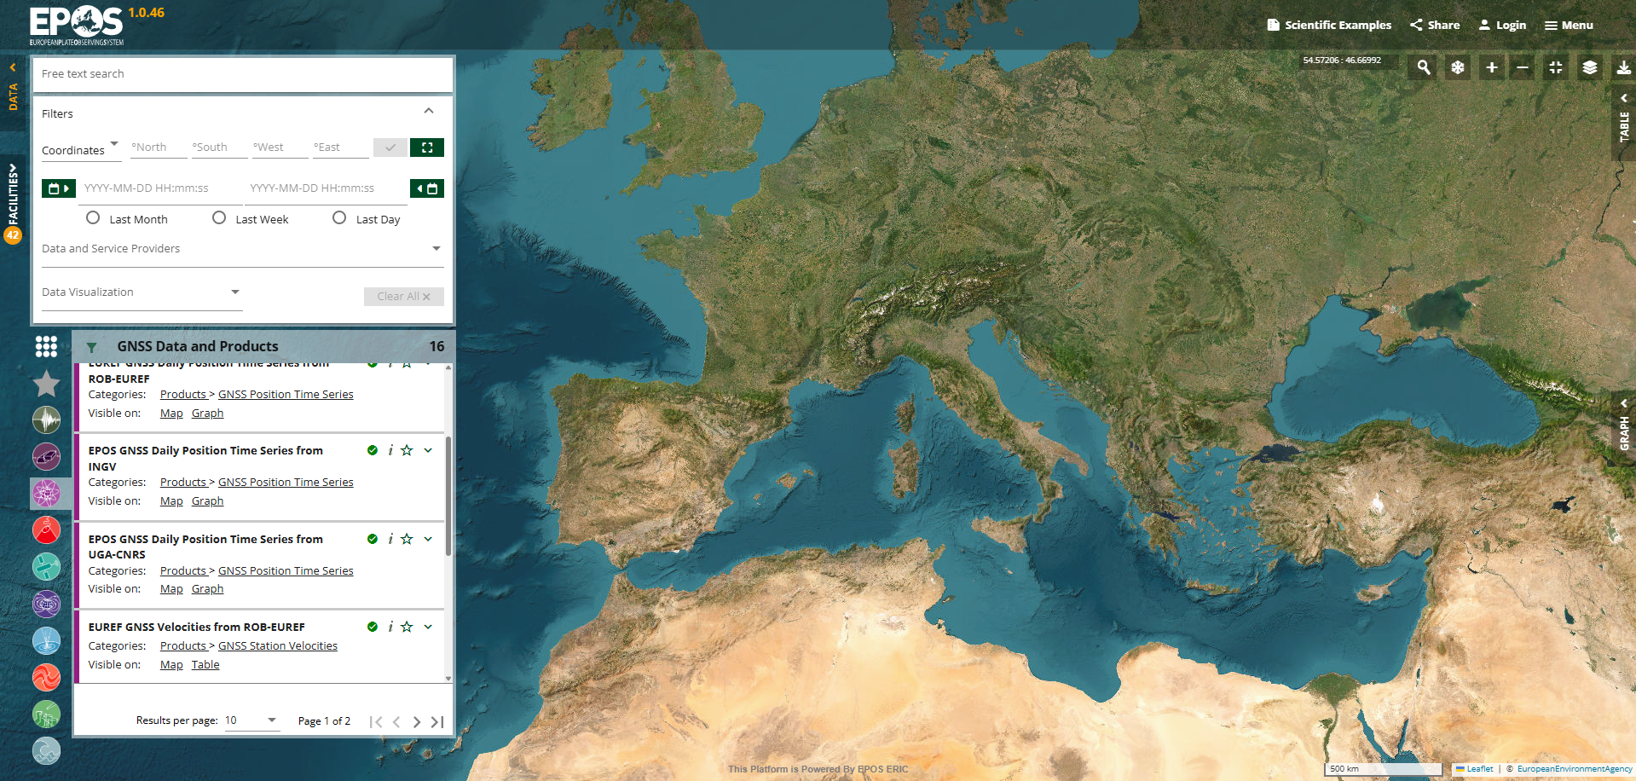This screenshot has height=781, width=1636.
Task: Click the Free text search field
Action: (242, 74)
